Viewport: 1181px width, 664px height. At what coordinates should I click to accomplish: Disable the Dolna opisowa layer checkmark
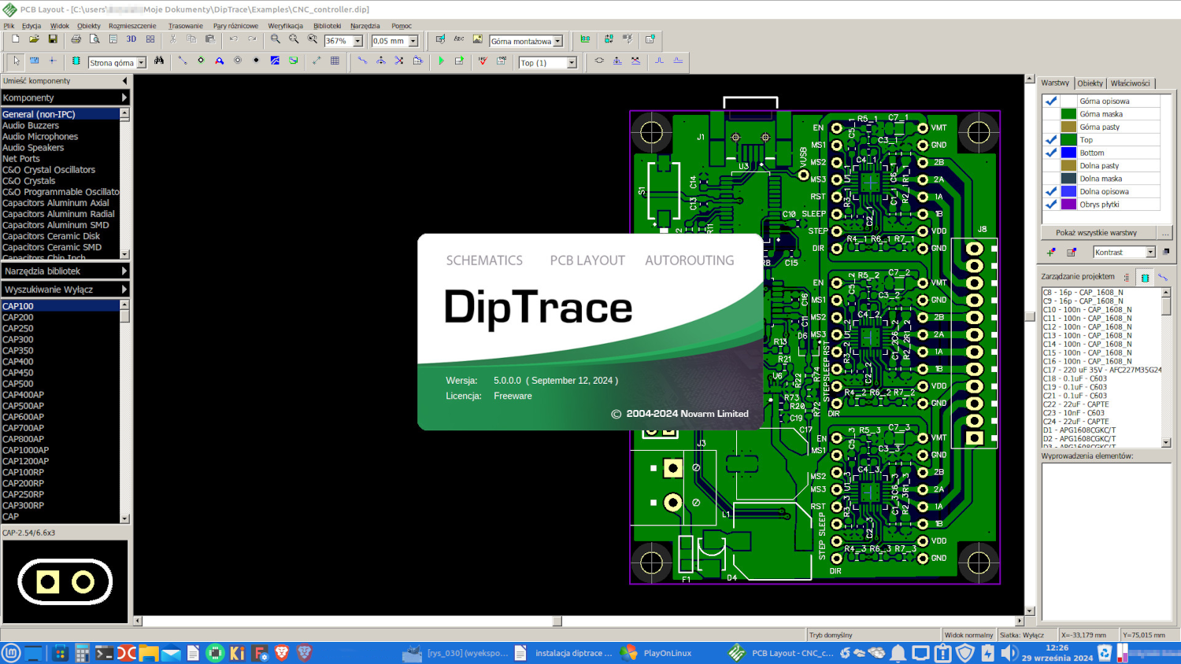1050,191
